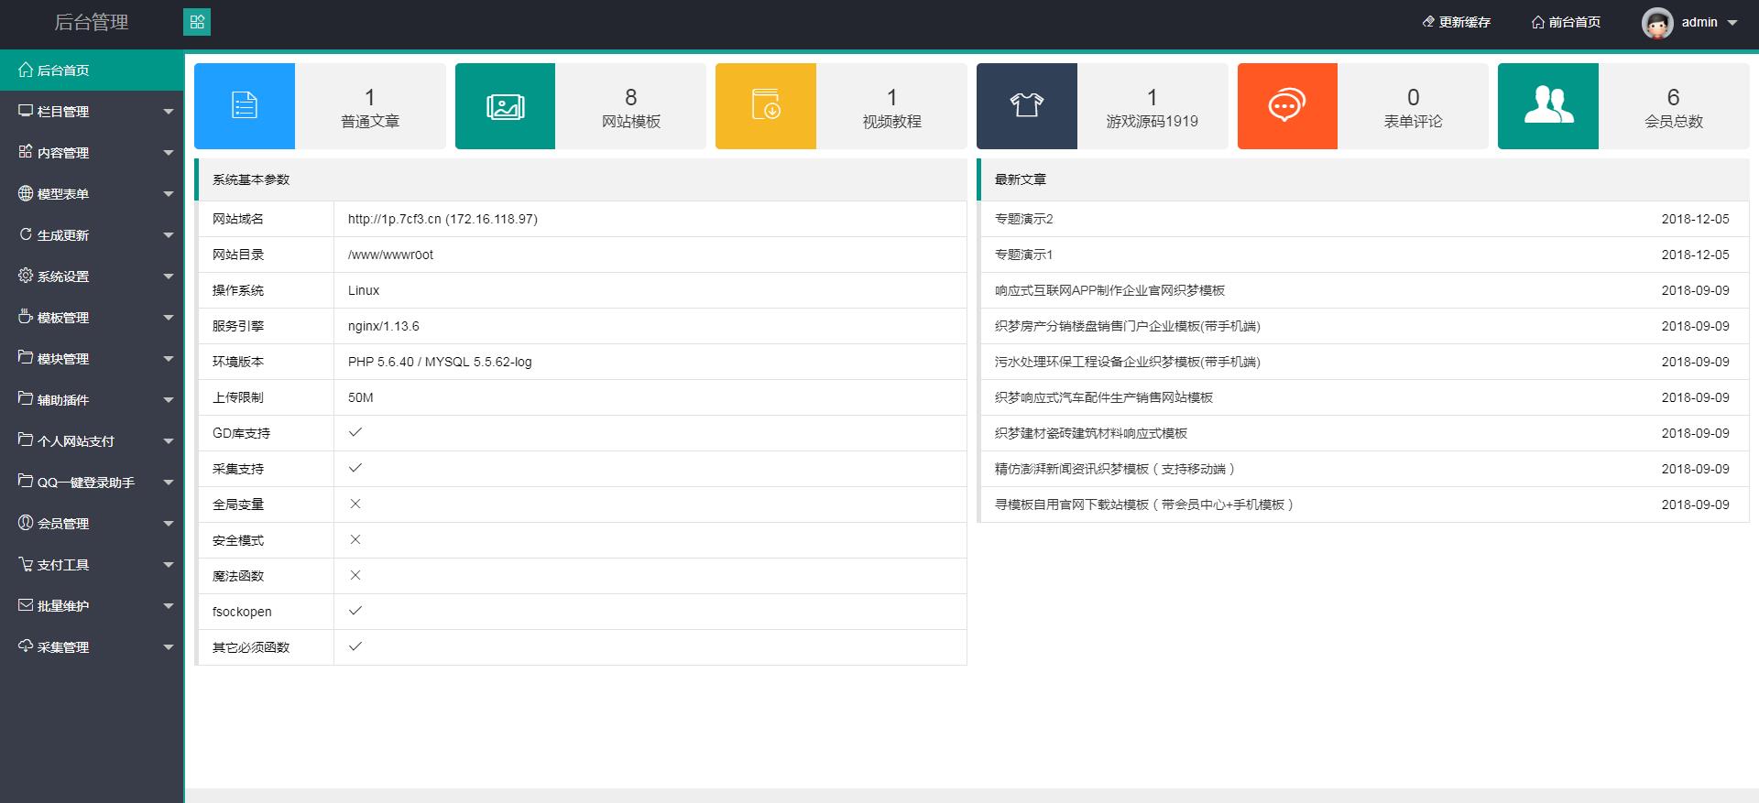This screenshot has width=1759, height=803.
Task: Click the yellow video tutorial download icon
Action: [765, 105]
